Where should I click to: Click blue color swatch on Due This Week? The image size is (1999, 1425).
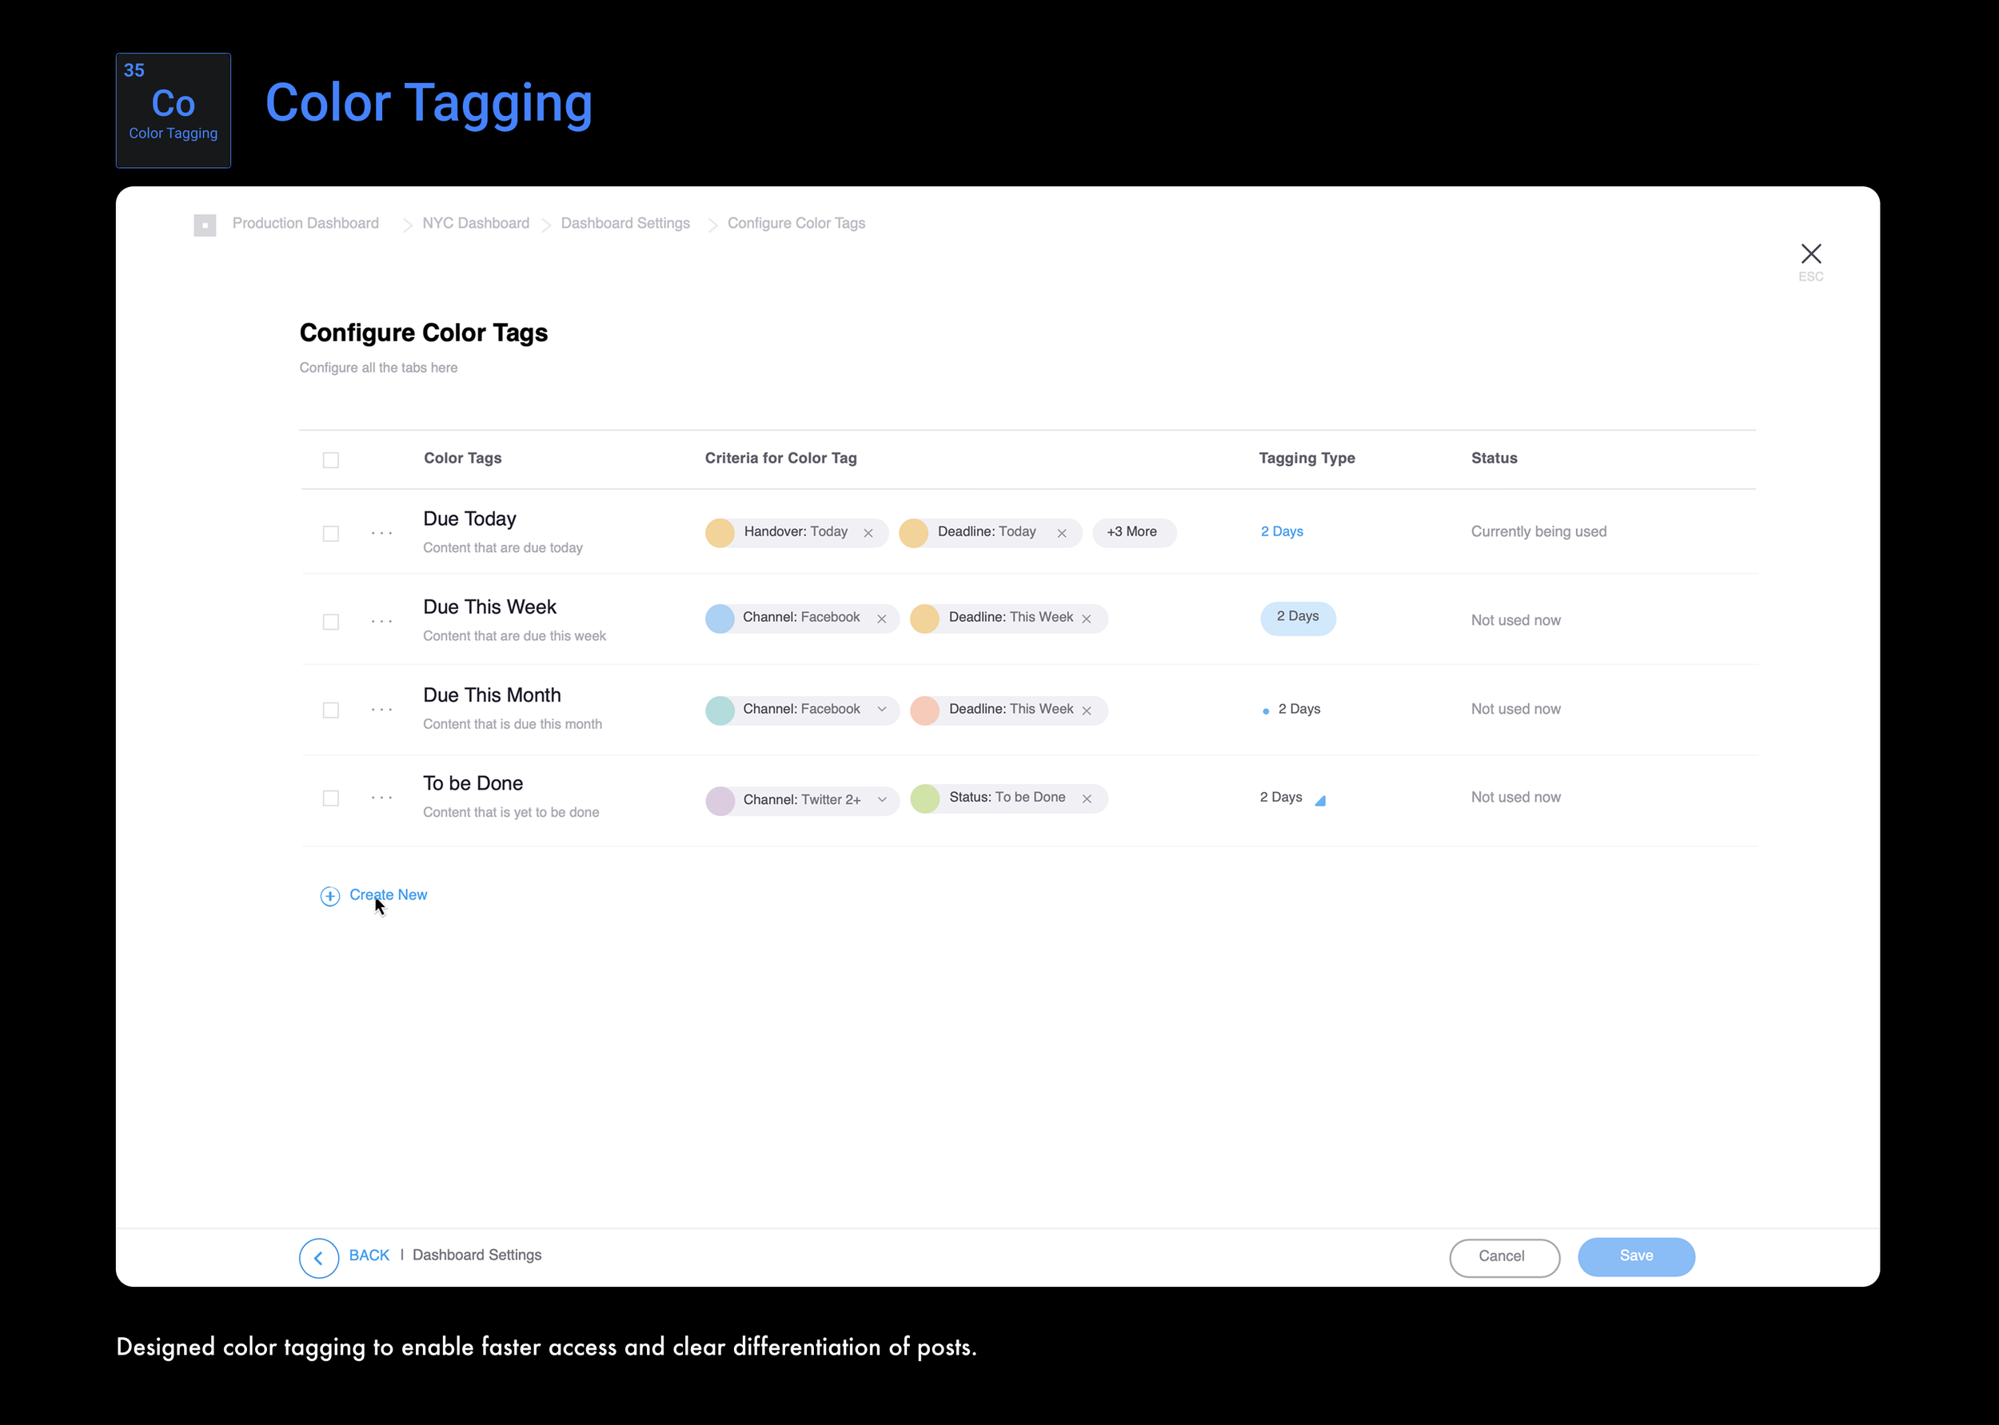pyautogui.click(x=720, y=619)
